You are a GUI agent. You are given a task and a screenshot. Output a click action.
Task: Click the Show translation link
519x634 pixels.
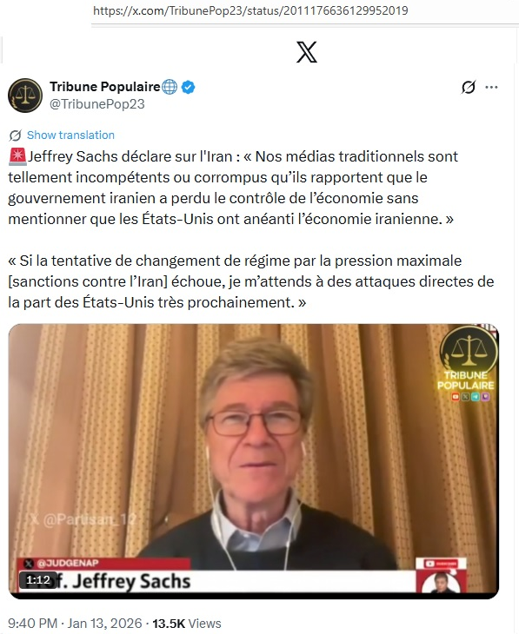tap(70, 135)
